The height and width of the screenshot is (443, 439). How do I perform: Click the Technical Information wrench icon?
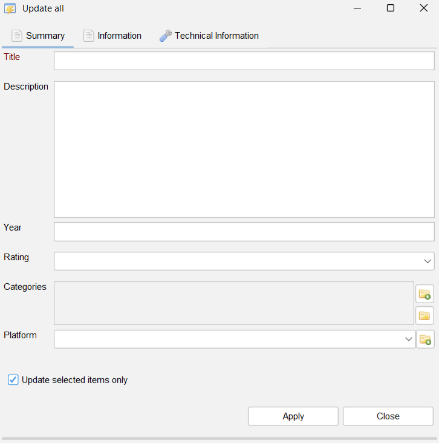166,36
